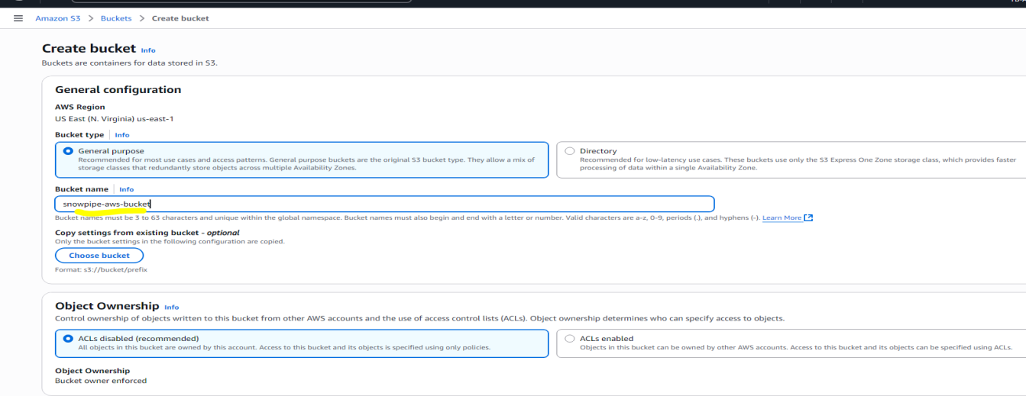Open Info link beside Bucket name
Screen dimensions: 1026x396
click(126, 189)
